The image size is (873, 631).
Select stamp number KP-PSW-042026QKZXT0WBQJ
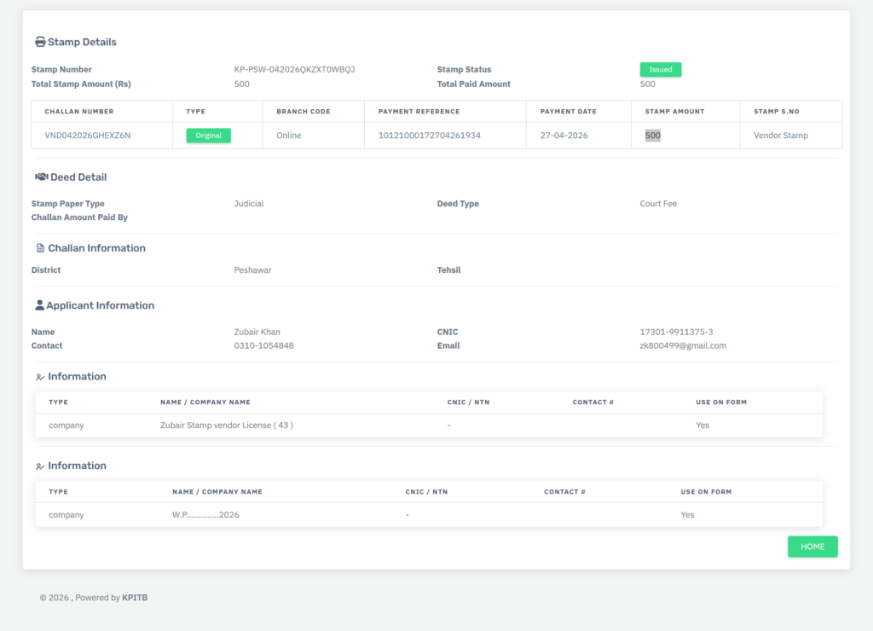click(x=294, y=69)
